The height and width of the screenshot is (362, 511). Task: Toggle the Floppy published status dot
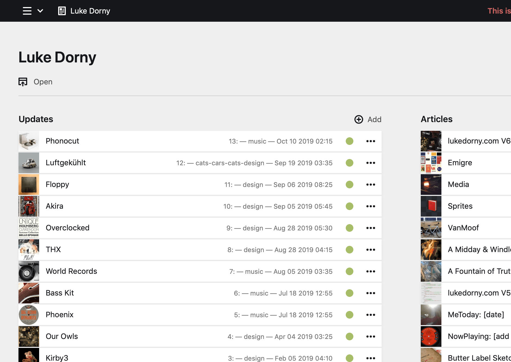[350, 185]
